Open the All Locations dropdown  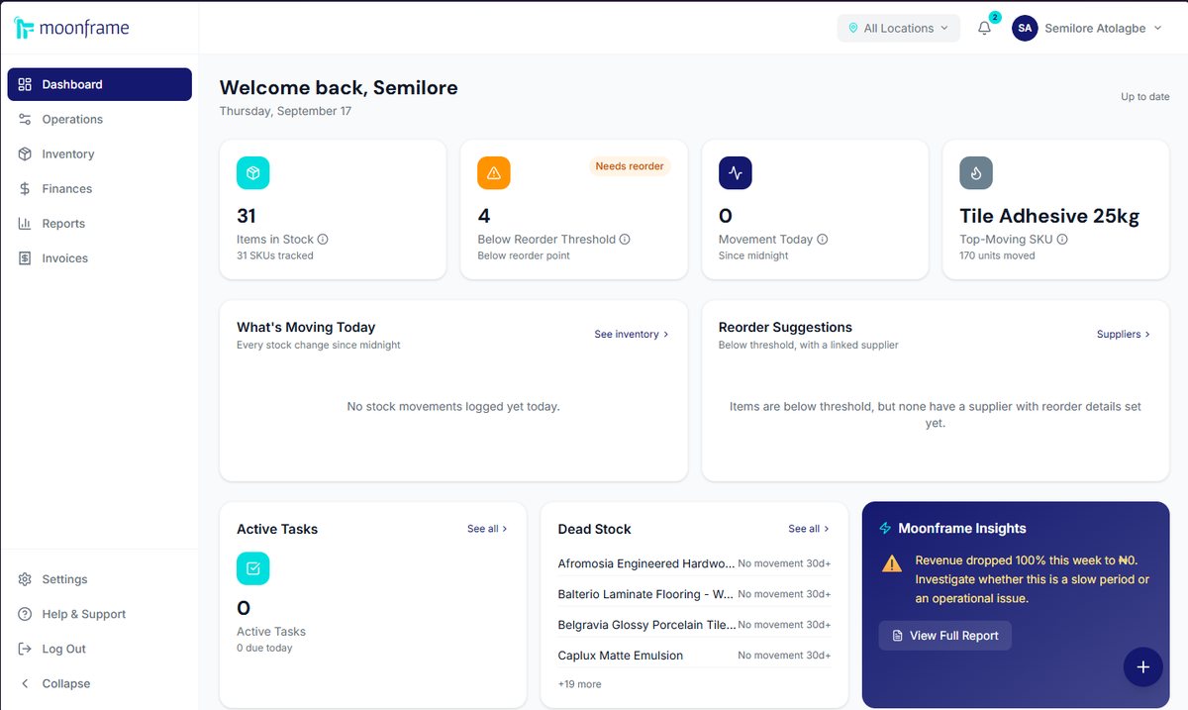pos(898,28)
